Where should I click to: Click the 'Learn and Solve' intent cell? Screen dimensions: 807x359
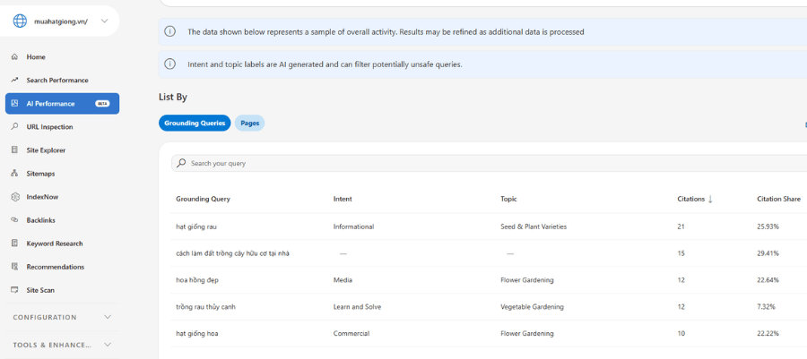[357, 306]
